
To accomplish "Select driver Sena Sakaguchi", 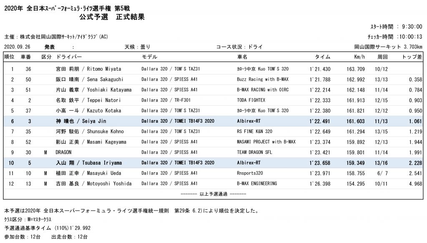I will tap(90, 79).
